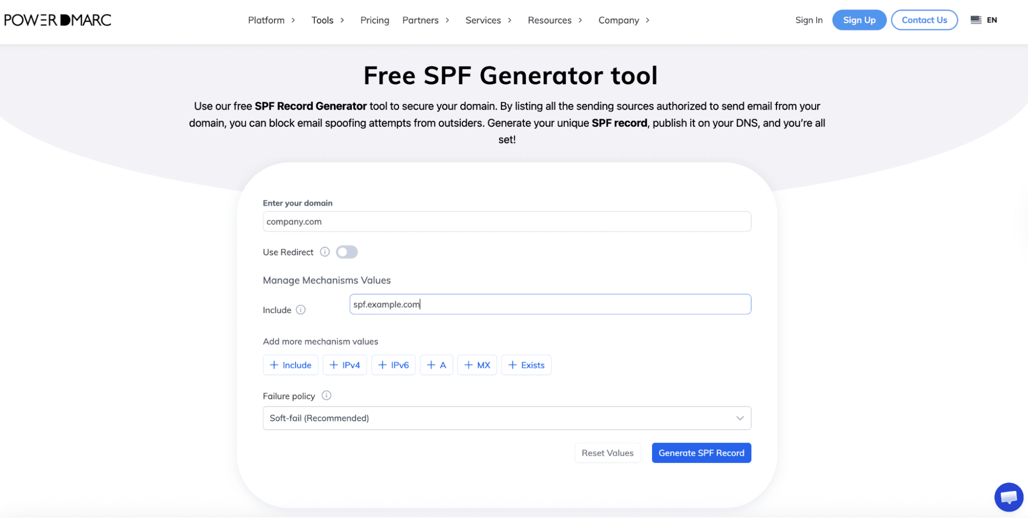The height and width of the screenshot is (518, 1028).
Task: Expand the Resources menu
Action: click(x=555, y=20)
